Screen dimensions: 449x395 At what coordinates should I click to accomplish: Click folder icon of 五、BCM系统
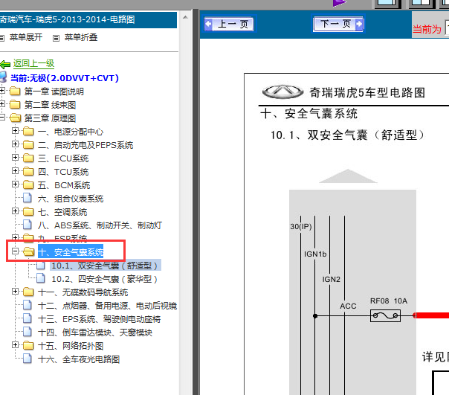pyautogui.click(x=28, y=185)
